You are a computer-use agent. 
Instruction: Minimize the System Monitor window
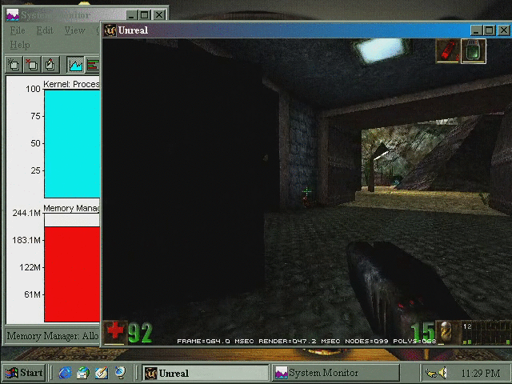132,15
